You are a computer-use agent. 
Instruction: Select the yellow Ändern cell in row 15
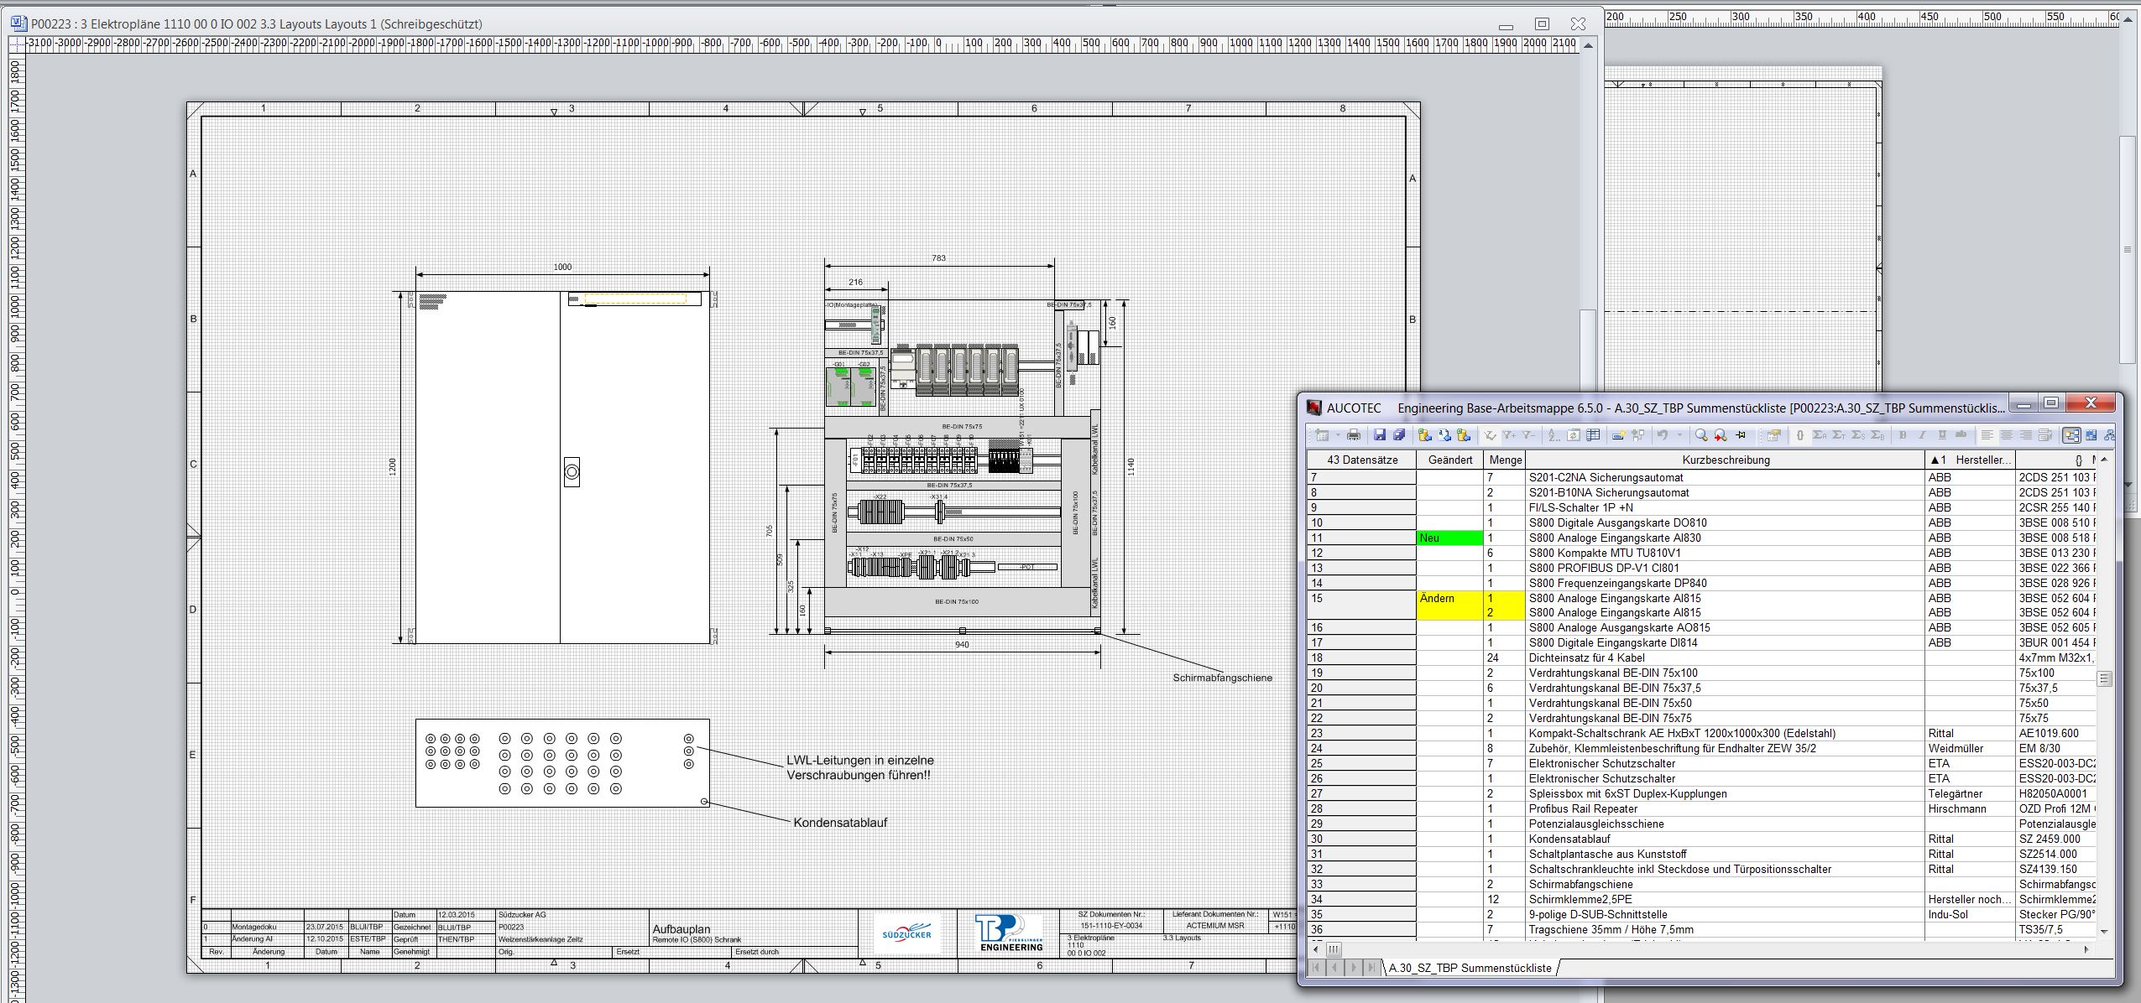pos(1450,605)
